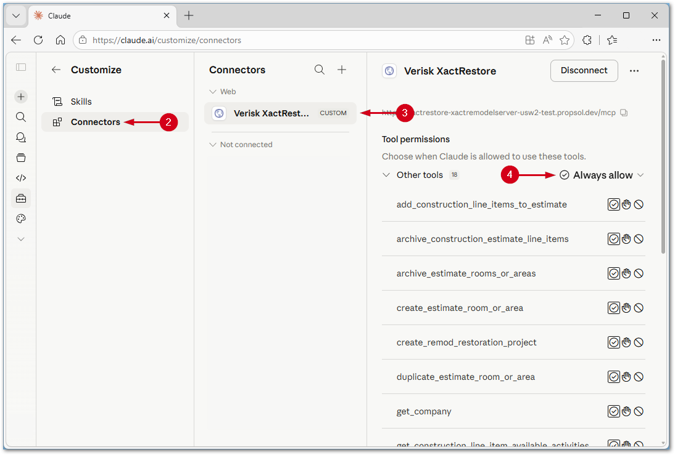The width and height of the screenshot is (675, 455).
Task: Block archive_estimate_rooms_or_areas tool
Action: [639, 273]
